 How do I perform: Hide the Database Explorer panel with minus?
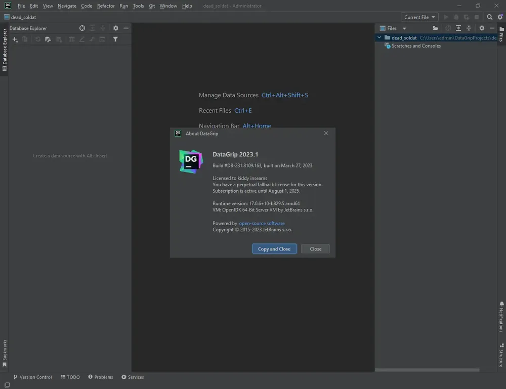[x=126, y=28]
